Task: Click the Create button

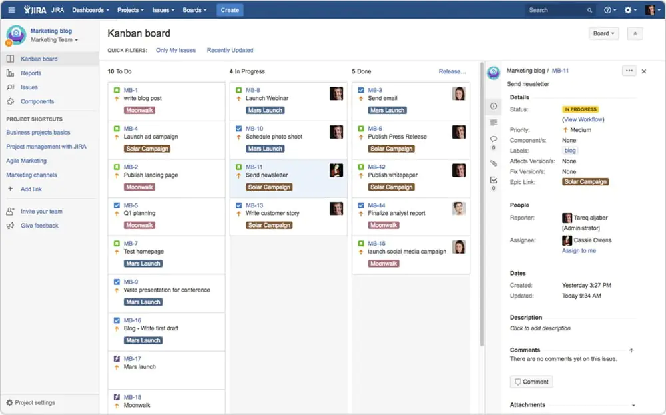Action: tap(229, 9)
